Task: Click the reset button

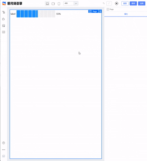Action: pos(125,3)
